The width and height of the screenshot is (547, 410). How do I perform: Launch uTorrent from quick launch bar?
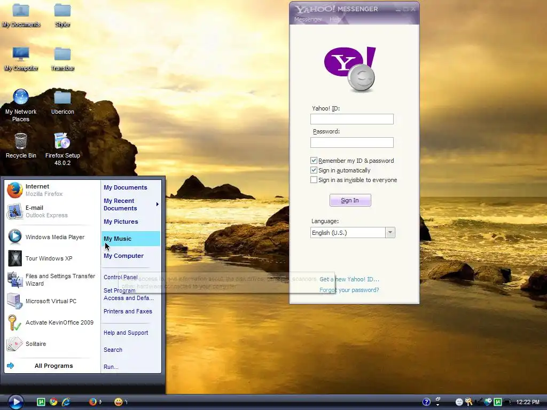click(41, 402)
